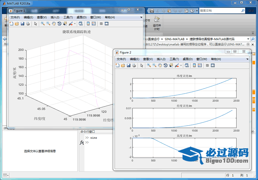Open Brush color dropdown arrow in Figure 1

pos(75,24)
